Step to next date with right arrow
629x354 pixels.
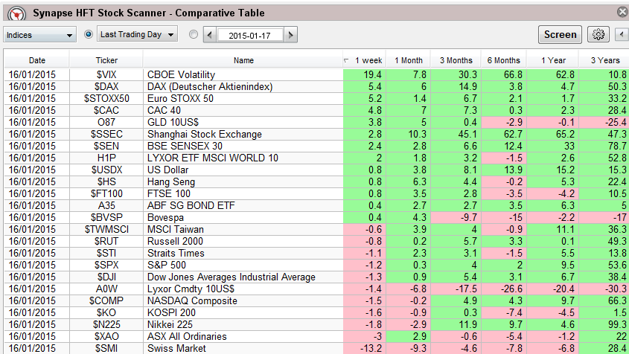[290, 35]
